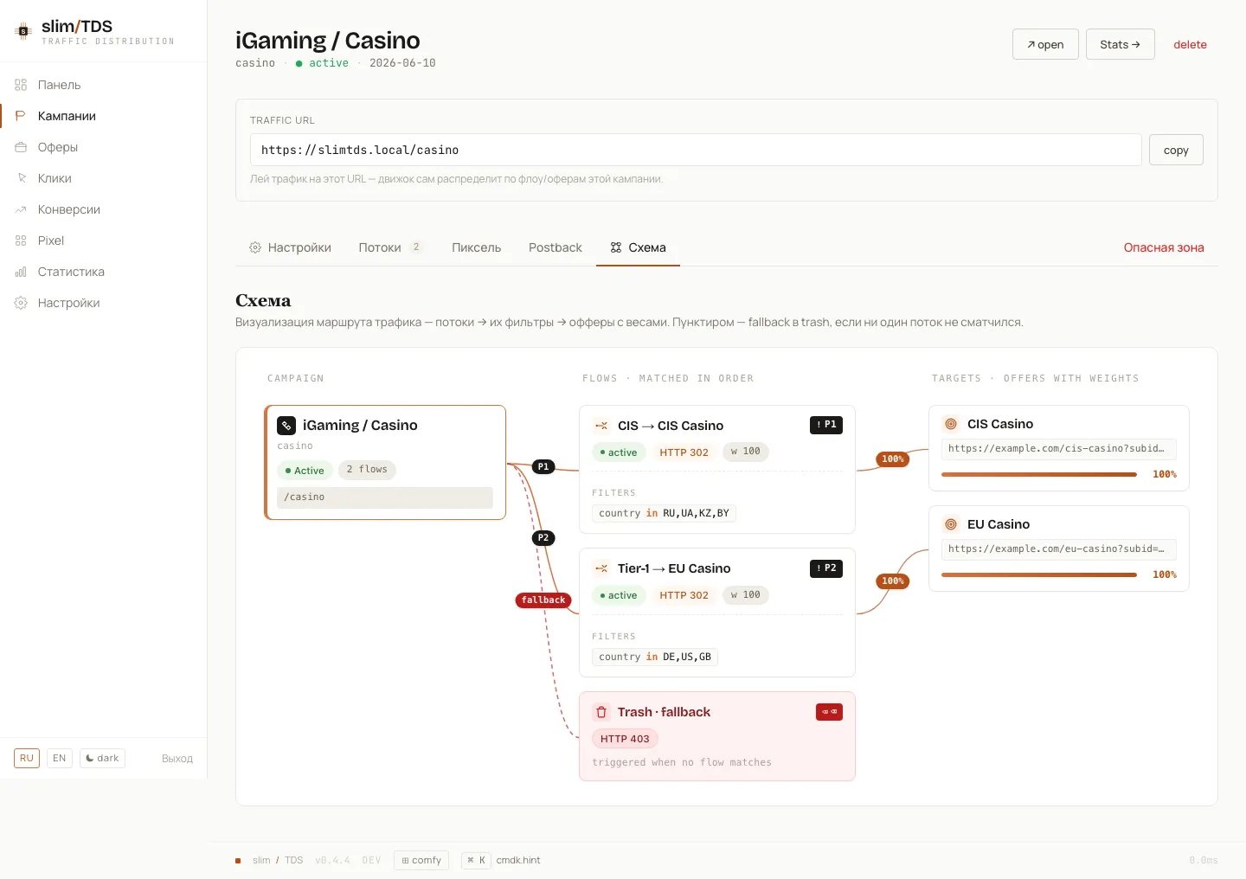Click the Офферы briefcase icon

(x=21, y=147)
